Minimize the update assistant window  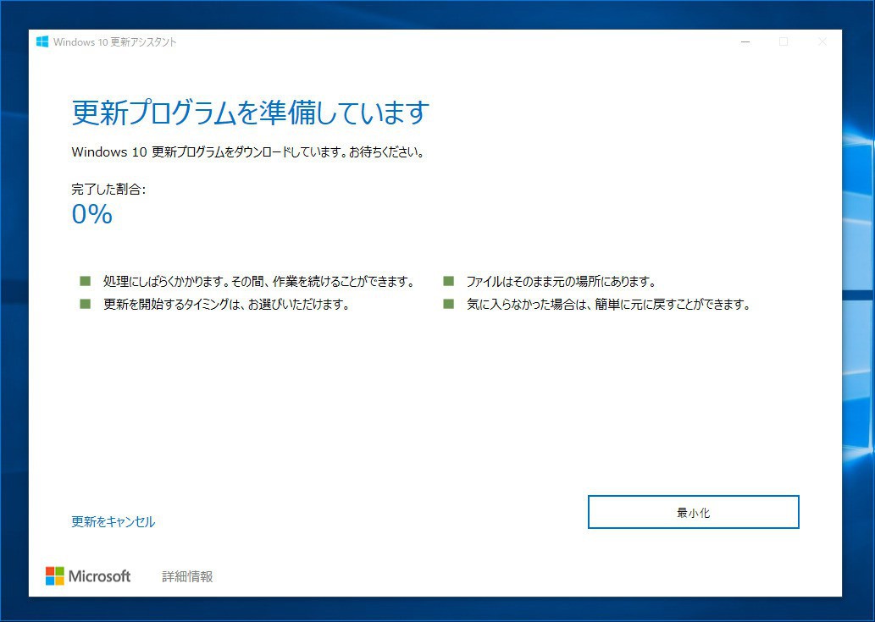click(x=745, y=41)
